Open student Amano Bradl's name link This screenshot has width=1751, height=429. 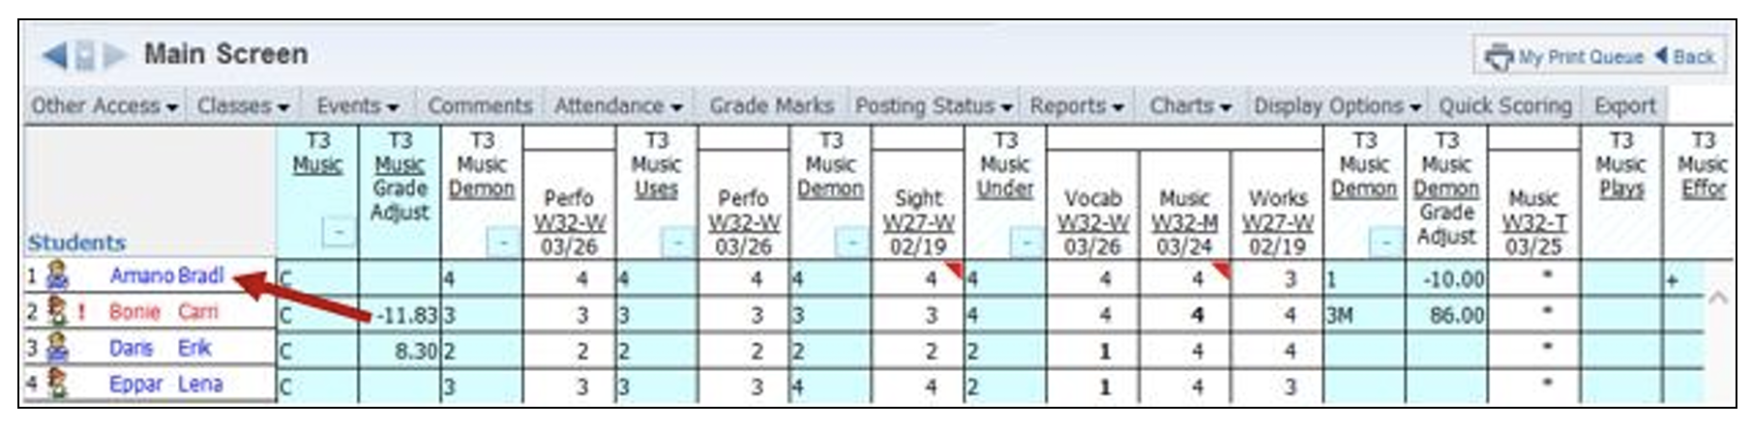[x=166, y=276]
